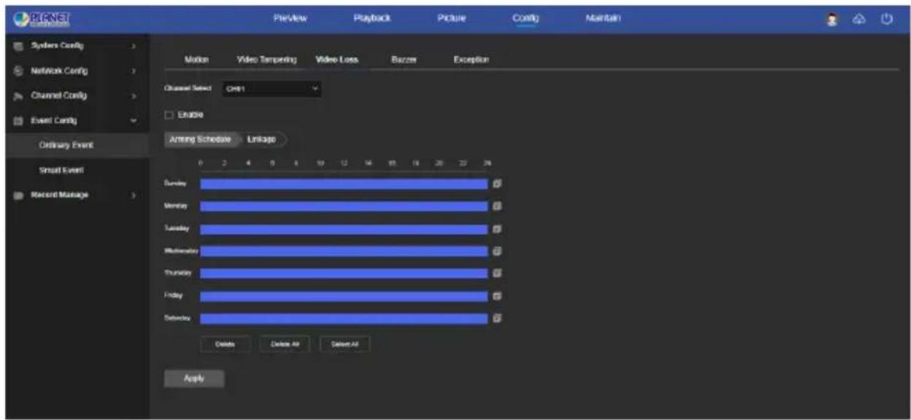Click the Saturday blue schedule bar

click(344, 318)
